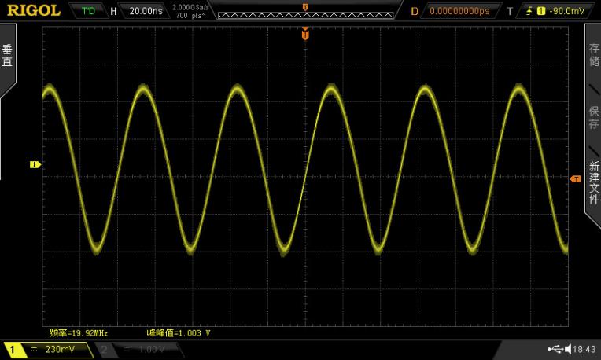This screenshot has width=601, height=360.
Task: Click the 18:43 clock display
Action: 584,349
